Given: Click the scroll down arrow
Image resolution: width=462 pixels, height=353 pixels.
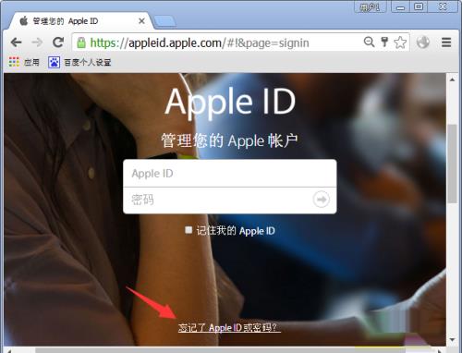Looking at the screenshot, I should [452, 340].
